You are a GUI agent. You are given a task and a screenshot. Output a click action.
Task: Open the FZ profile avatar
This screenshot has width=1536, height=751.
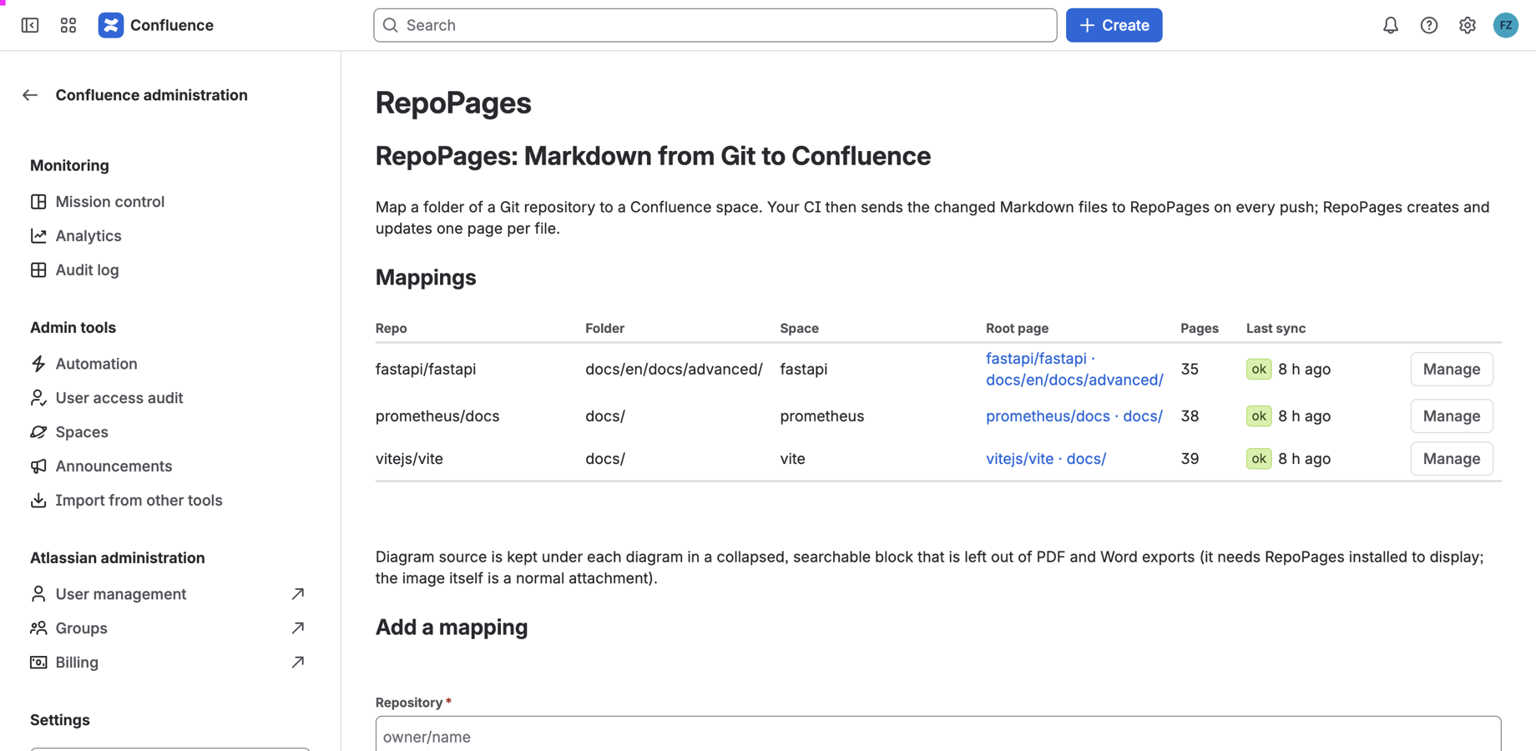click(x=1506, y=25)
